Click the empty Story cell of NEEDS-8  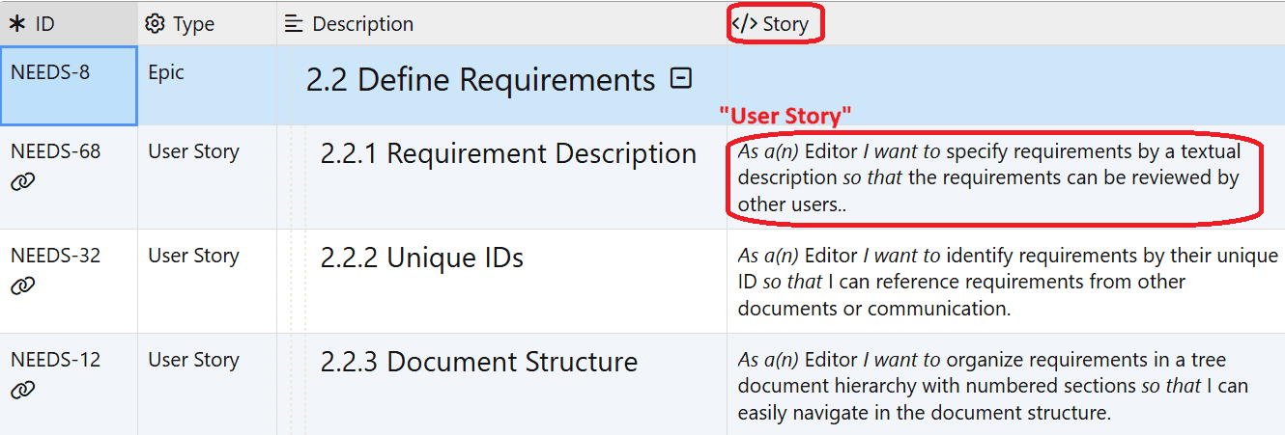(x=1006, y=85)
